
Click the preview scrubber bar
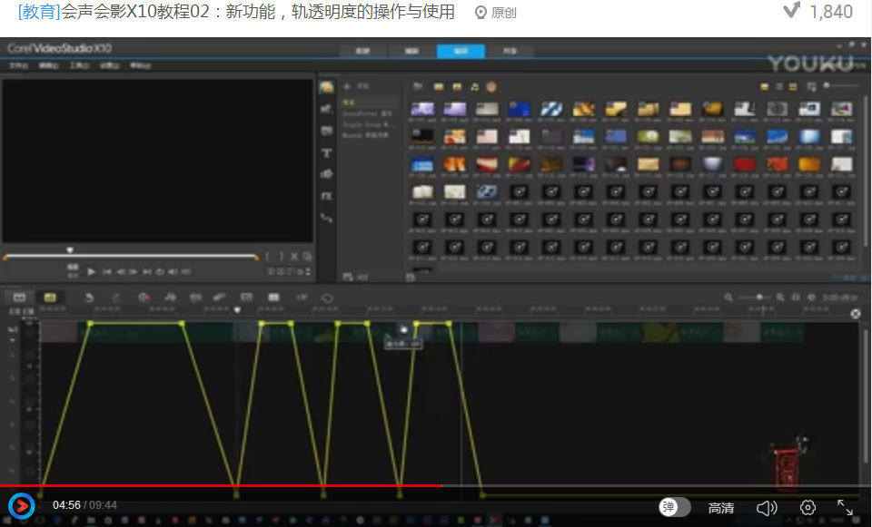[x=131, y=256]
